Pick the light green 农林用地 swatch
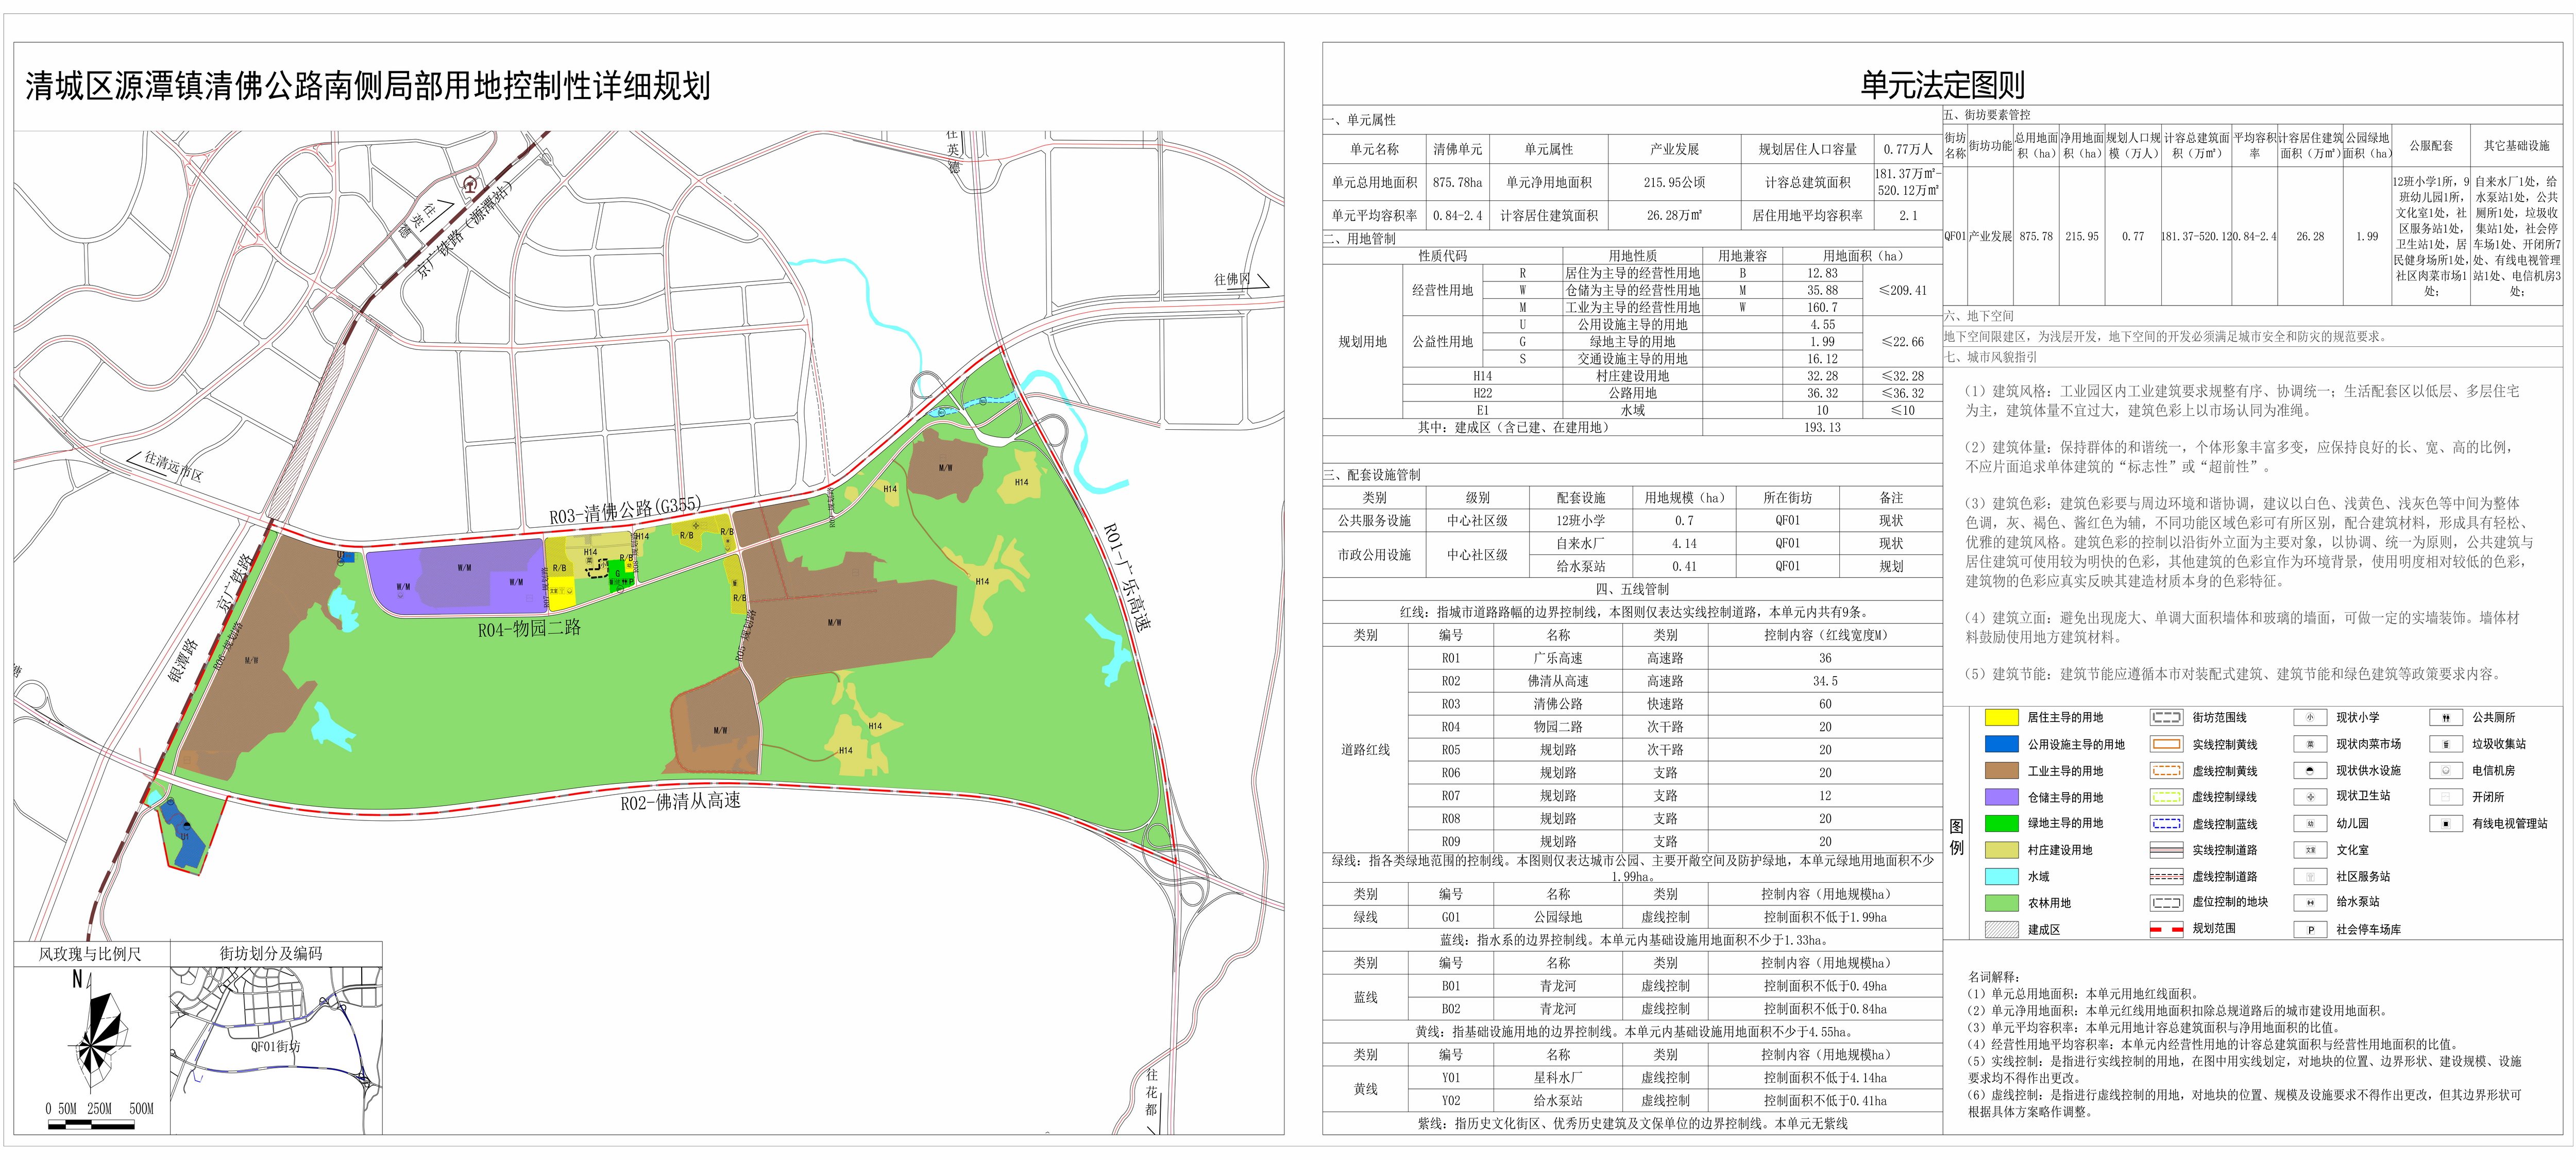This screenshot has width=2576, height=1160. click(2001, 902)
